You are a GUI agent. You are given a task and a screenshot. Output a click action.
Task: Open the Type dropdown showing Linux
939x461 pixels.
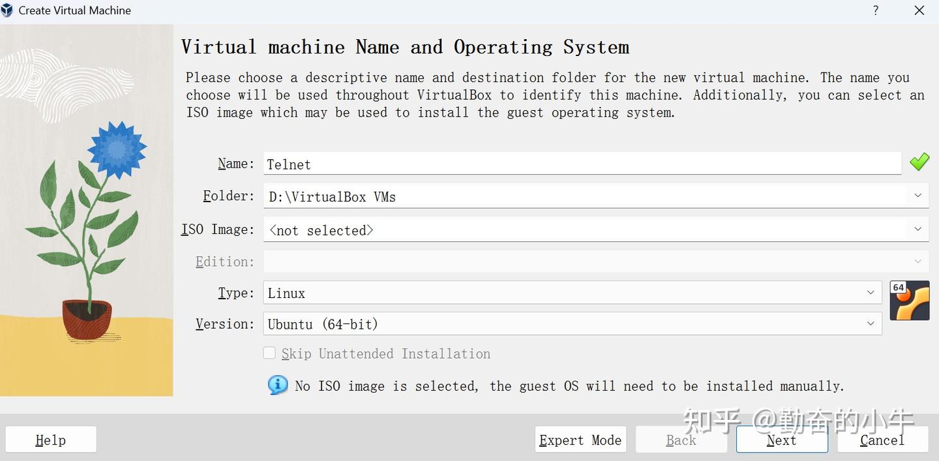pyautogui.click(x=871, y=293)
